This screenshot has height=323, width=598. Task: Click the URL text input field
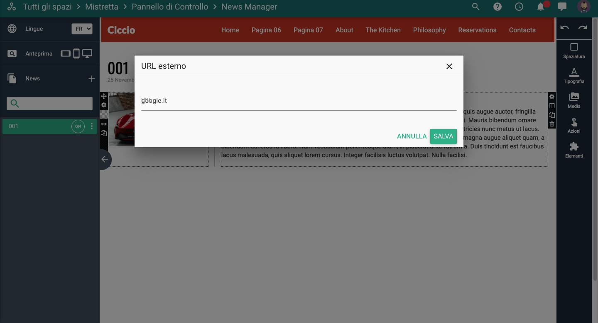point(299,101)
